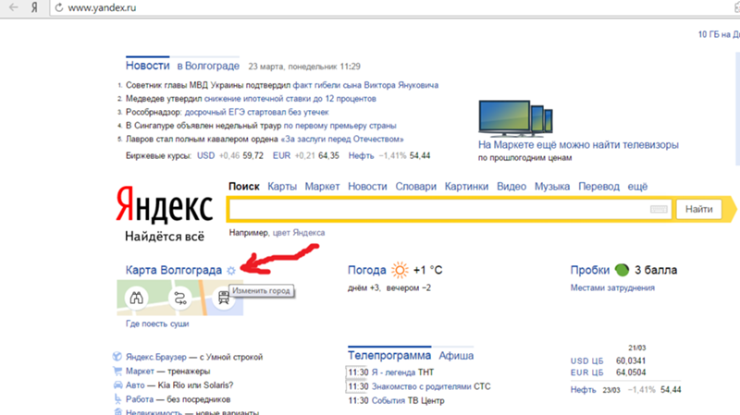Open 'Яндекс.Браузер' promo link

pos(155,357)
